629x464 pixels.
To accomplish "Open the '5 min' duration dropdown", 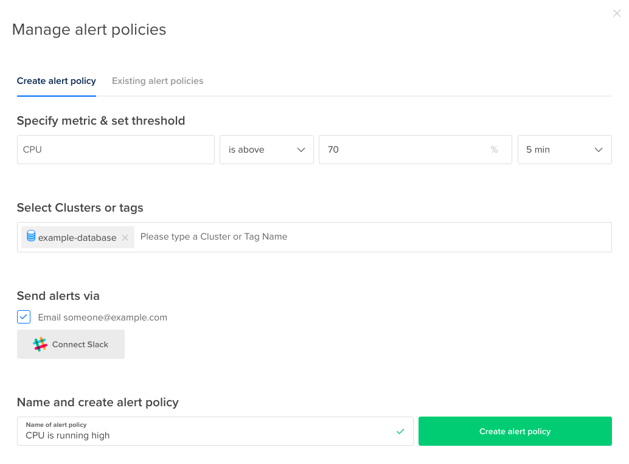I will coord(564,150).
